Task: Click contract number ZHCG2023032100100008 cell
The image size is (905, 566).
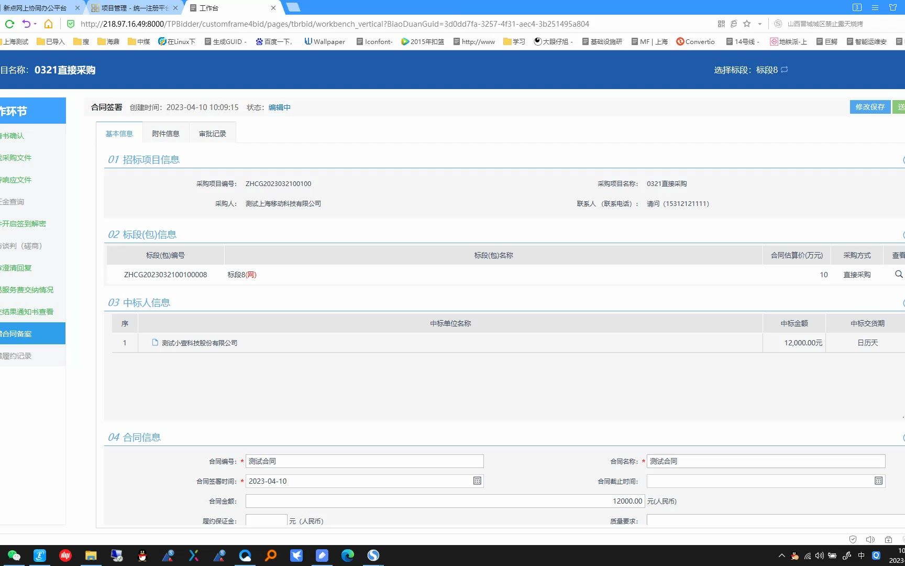Action: coord(165,275)
